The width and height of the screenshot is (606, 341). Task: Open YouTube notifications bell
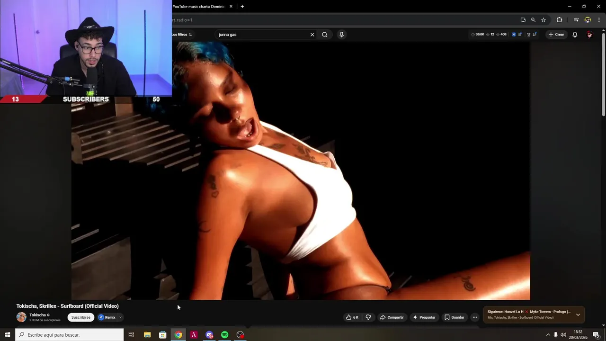[x=575, y=35]
